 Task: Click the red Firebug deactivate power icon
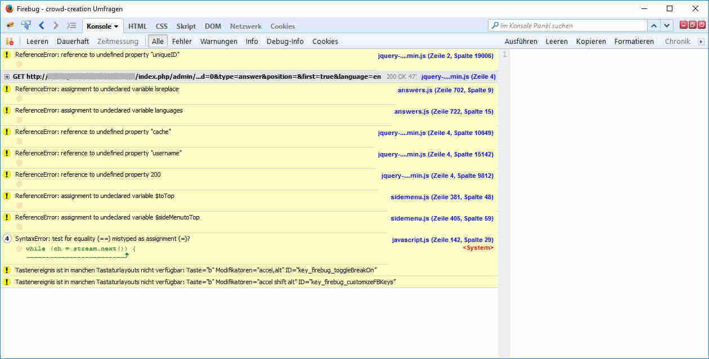pyautogui.click(x=702, y=25)
